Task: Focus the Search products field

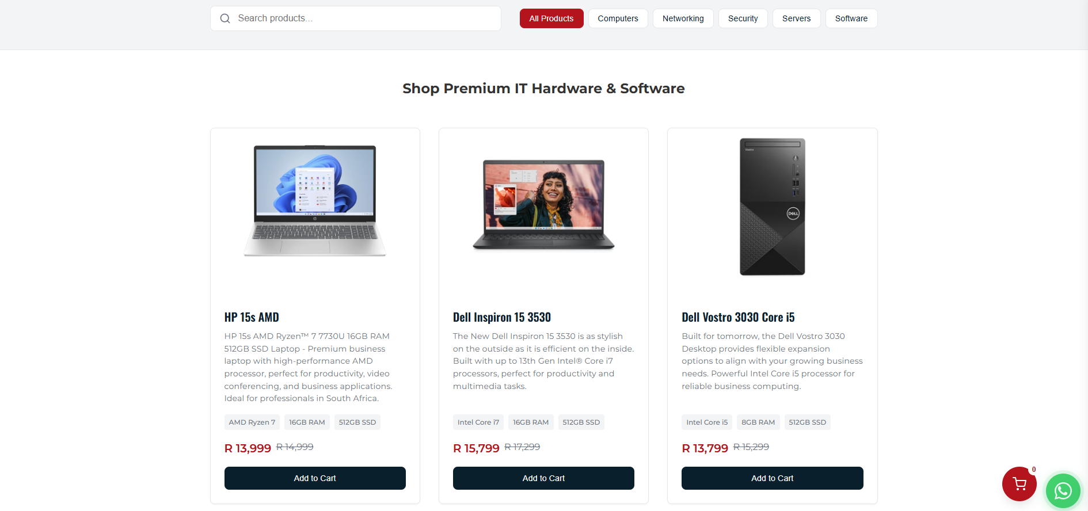Action: click(x=356, y=18)
